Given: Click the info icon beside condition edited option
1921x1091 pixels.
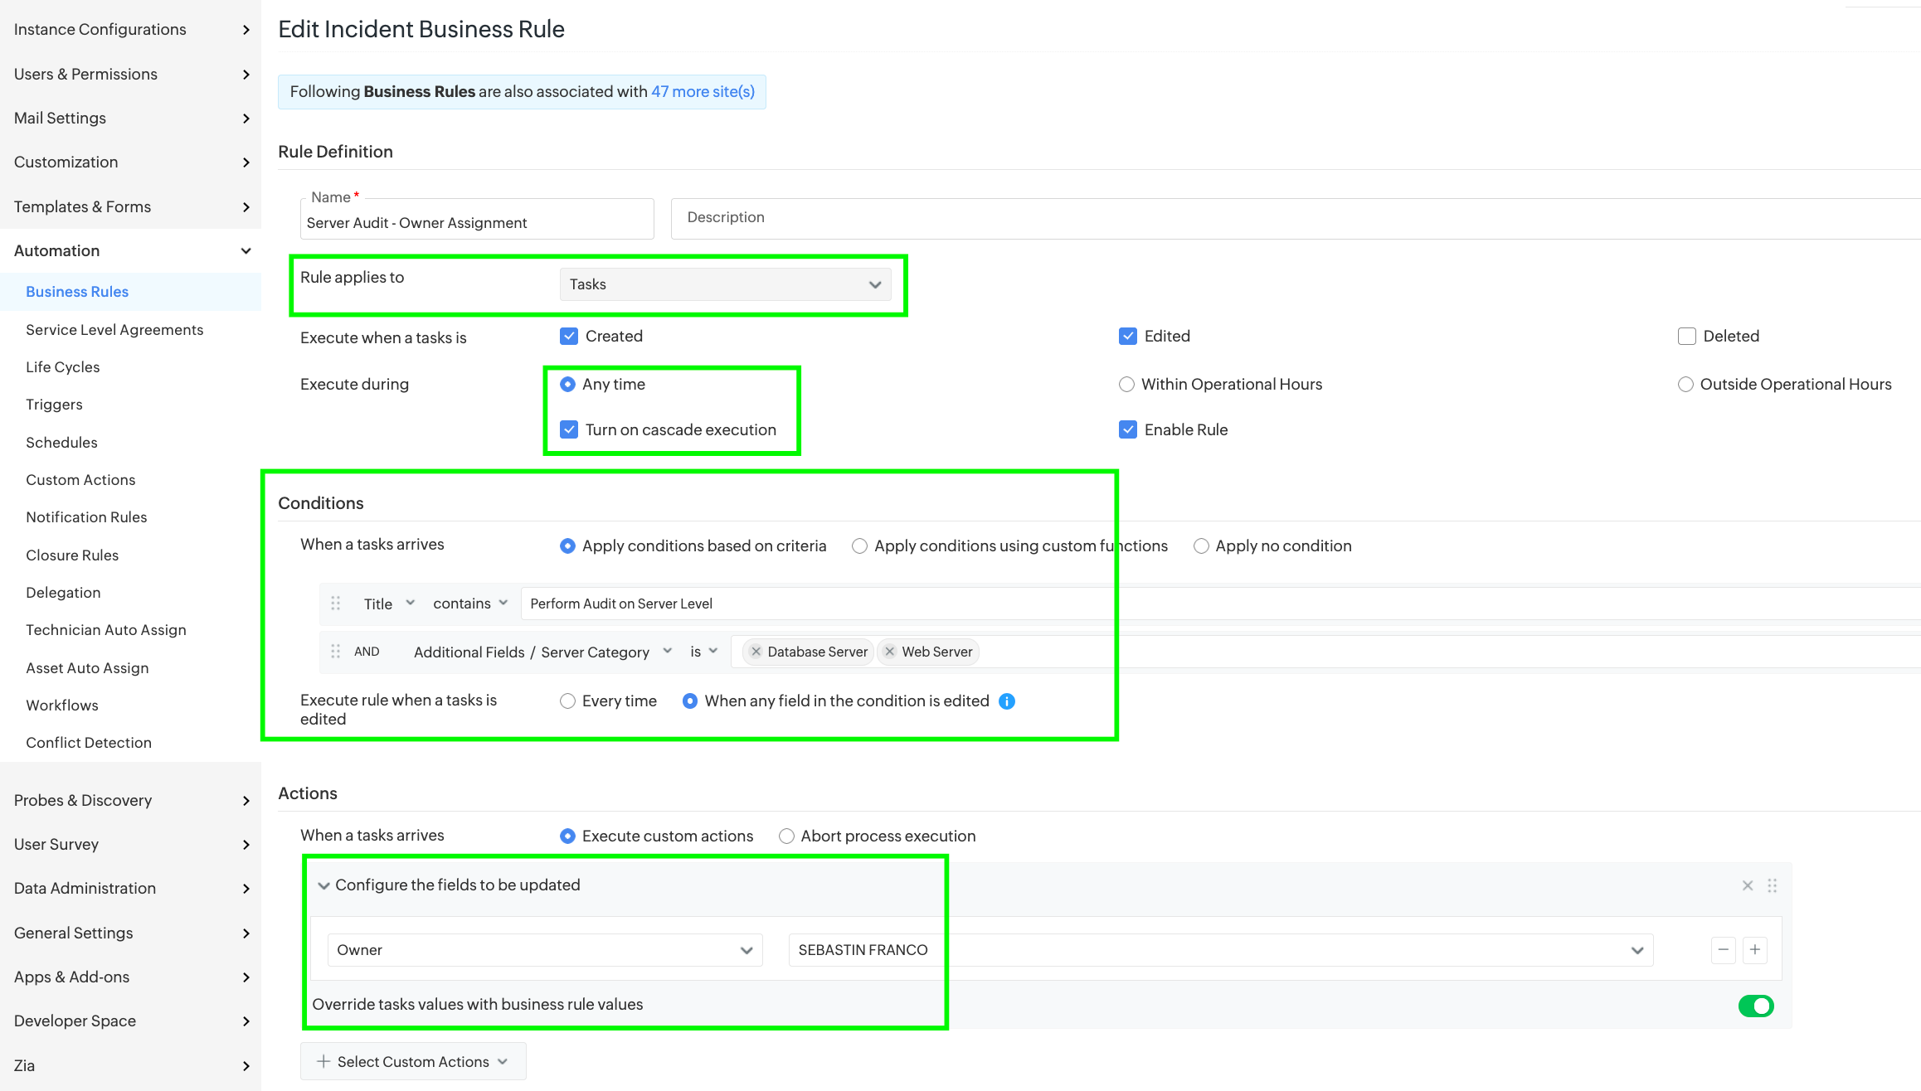Looking at the screenshot, I should pyautogui.click(x=1007, y=701).
